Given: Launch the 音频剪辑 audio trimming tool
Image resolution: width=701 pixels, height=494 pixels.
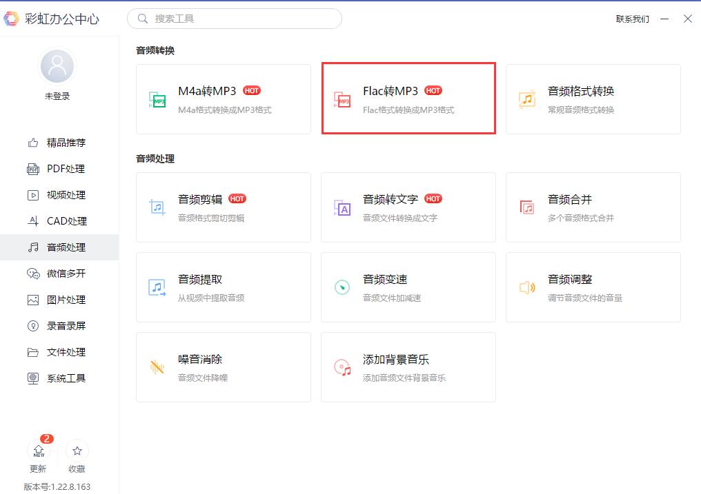Looking at the screenshot, I should coord(223,207).
